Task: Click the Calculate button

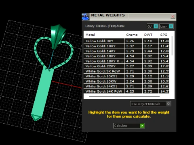Action: click(129, 126)
